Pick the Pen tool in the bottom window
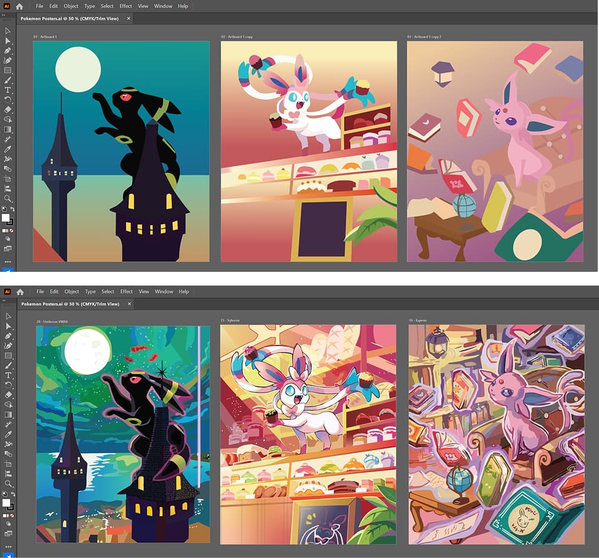This screenshot has height=558, width=599. (8, 336)
